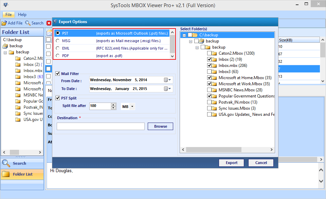Click the Caton2.Mbox folder icon in the Select Folder(s) tree
The image size is (326, 199).
click(x=214, y=53)
